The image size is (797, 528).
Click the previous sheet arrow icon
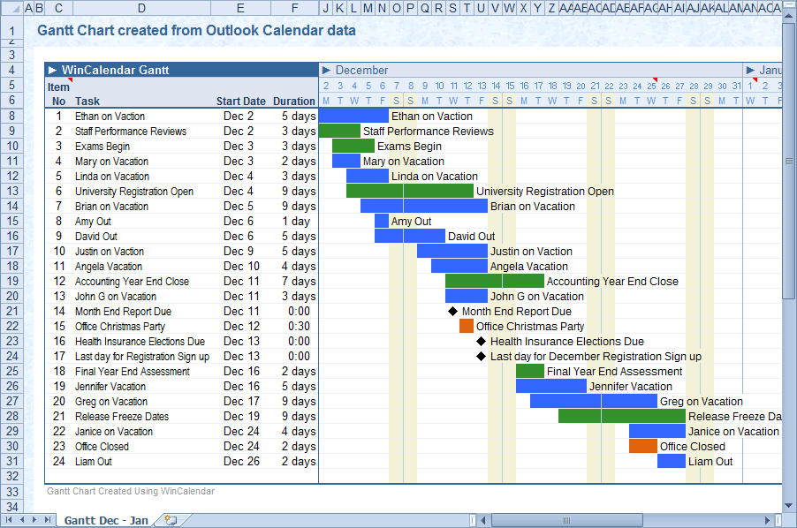click(21, 521)
